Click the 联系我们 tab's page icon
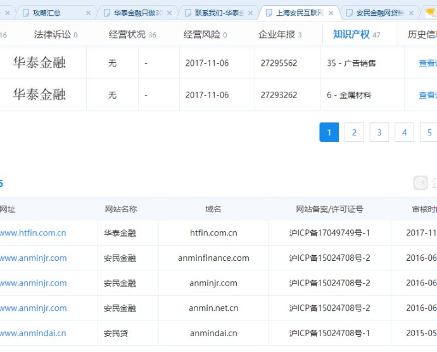Screen dimensions: 437x352 coord(188,13)
